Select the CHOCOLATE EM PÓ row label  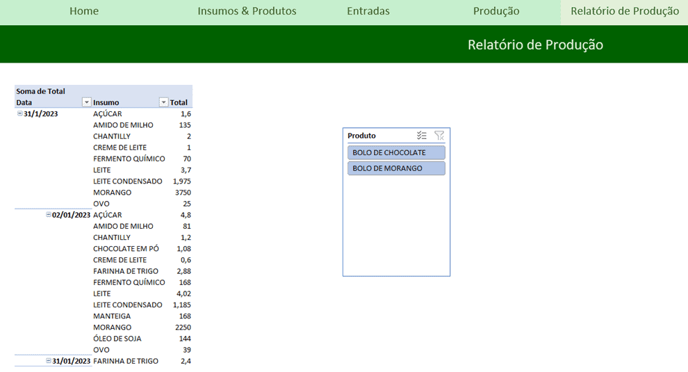(126, 248)
